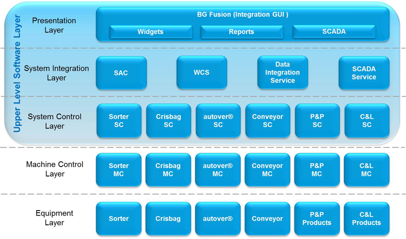
Task: Pick the C&L Products block
Action: 366,219
